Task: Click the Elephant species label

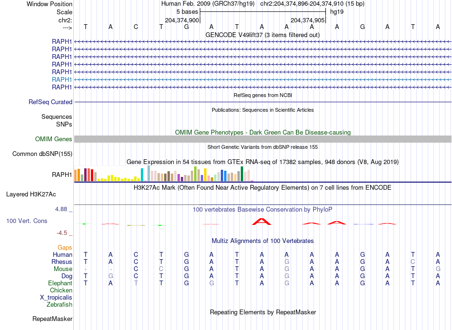Action: pos(60,283)
